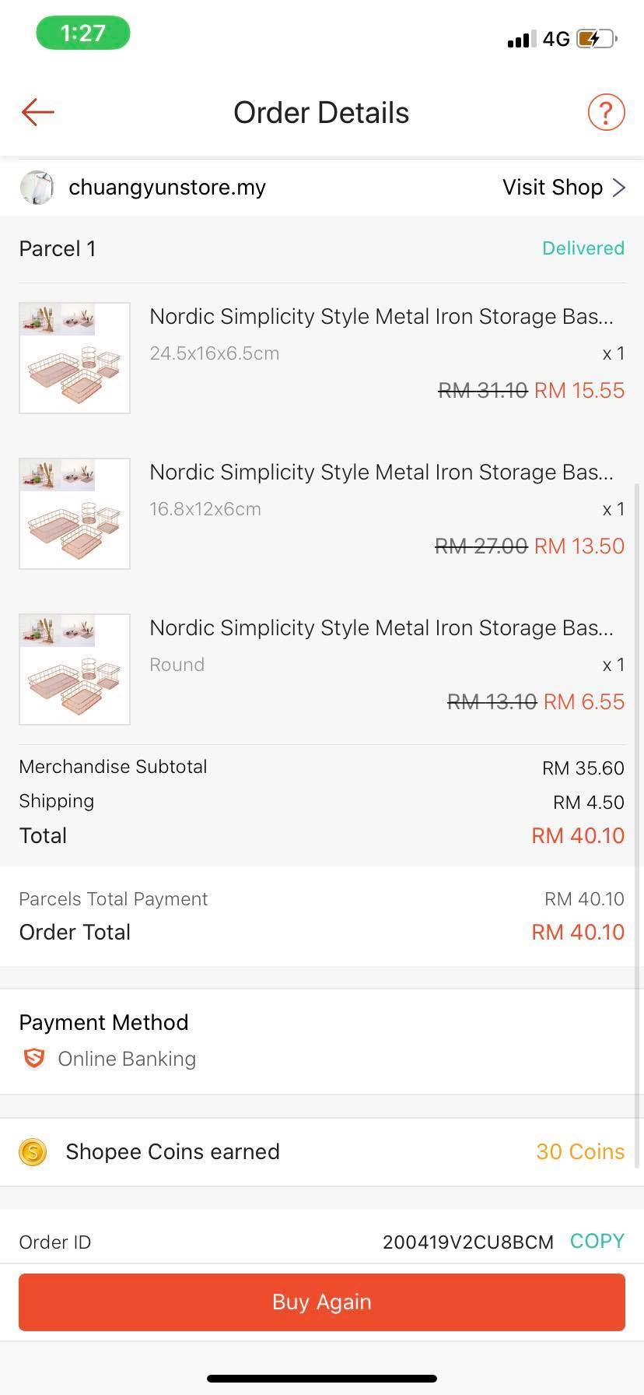
Task: Open thumbnail of 16.8x12x6cm storage basket
Action: pyautogui.click(x=75, y=514)
